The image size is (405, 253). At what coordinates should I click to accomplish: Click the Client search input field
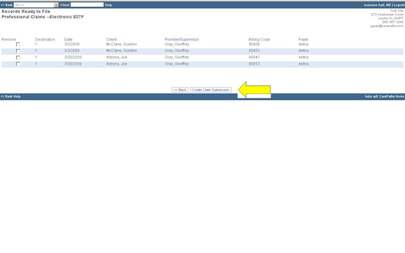(x=87, y=5)
